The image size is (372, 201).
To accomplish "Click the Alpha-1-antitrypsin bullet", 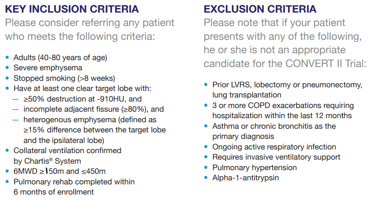I will (x=245, y=177).
